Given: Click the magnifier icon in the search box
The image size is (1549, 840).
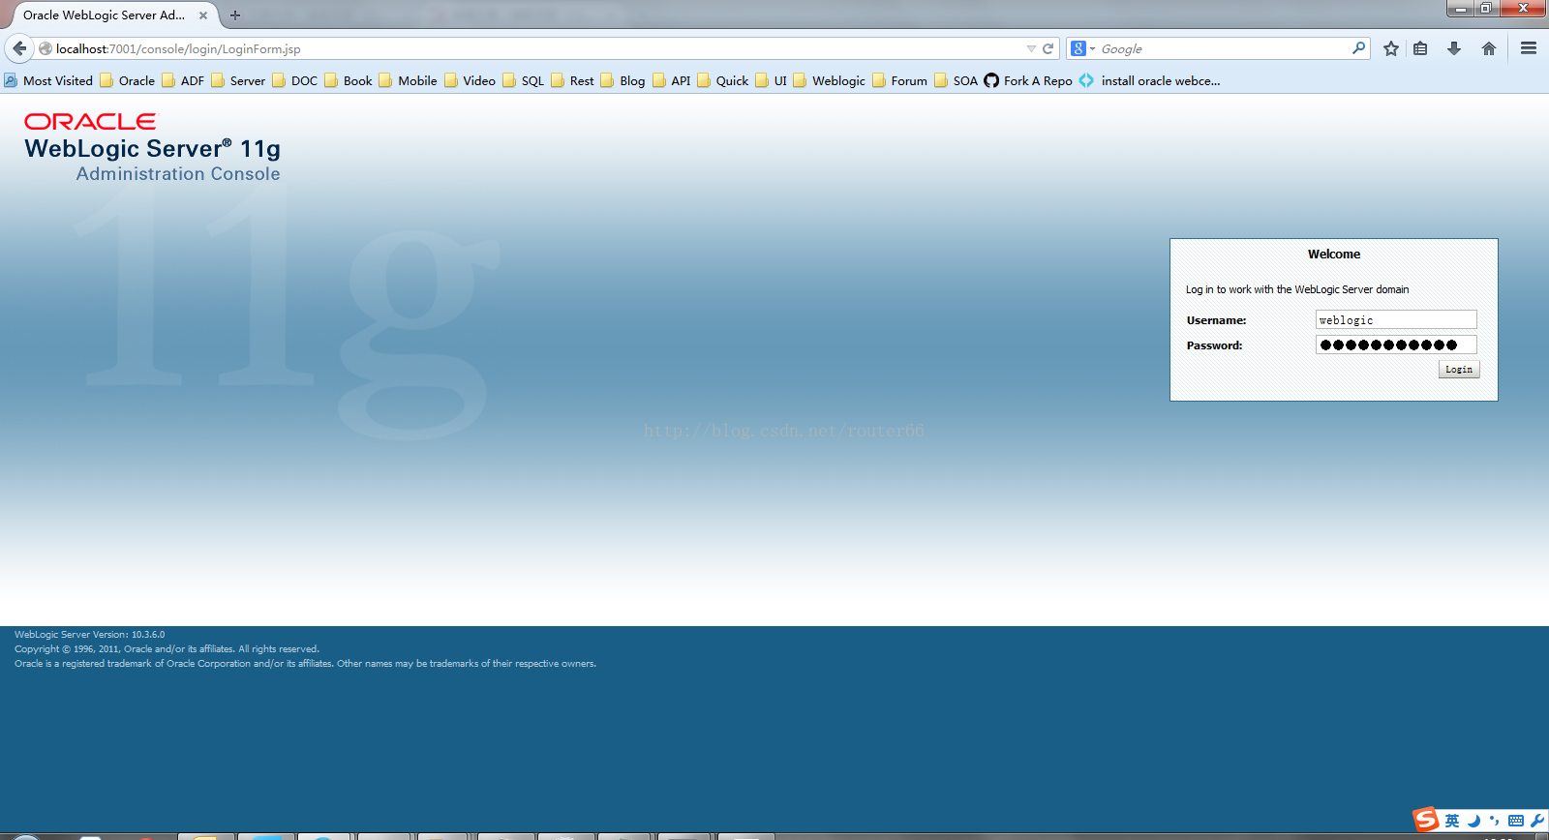Looking at the screenshot, I should click(1358, 47).
